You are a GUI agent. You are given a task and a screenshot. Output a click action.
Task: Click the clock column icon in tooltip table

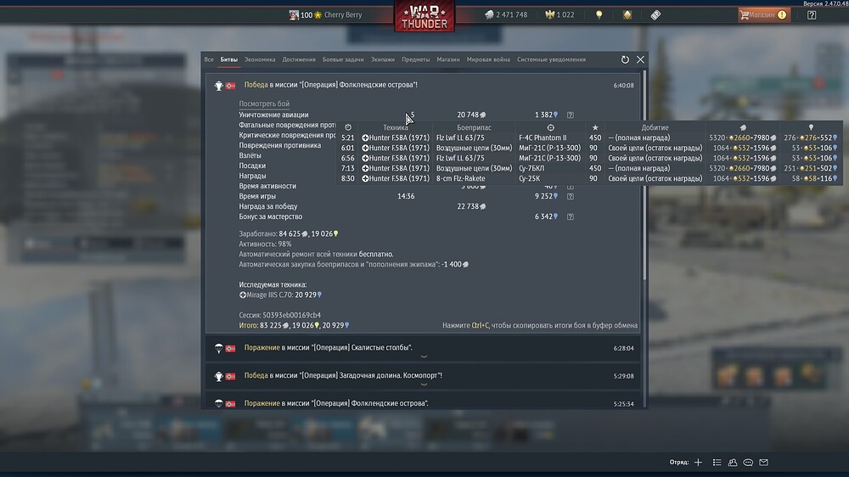348,128
